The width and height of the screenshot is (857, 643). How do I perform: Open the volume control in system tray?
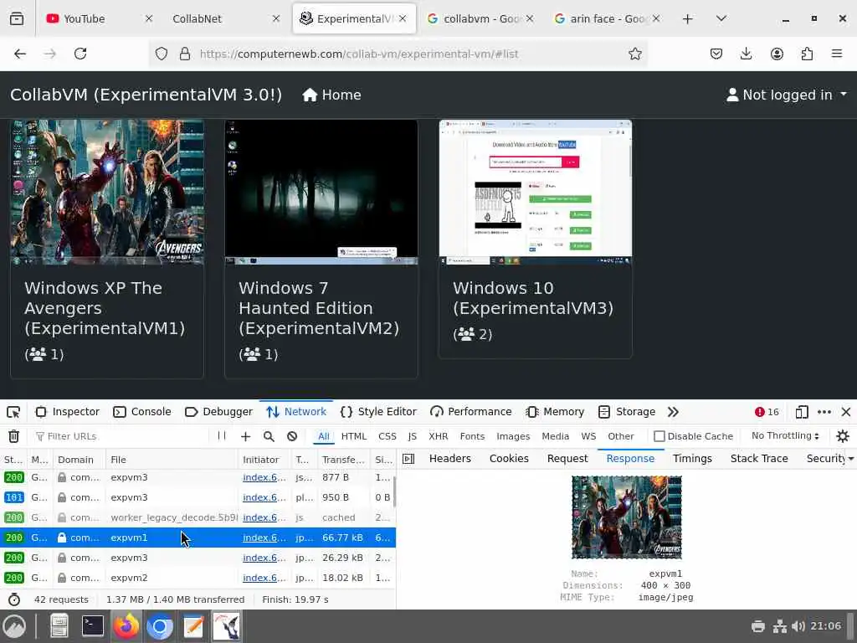coord(798,626)
